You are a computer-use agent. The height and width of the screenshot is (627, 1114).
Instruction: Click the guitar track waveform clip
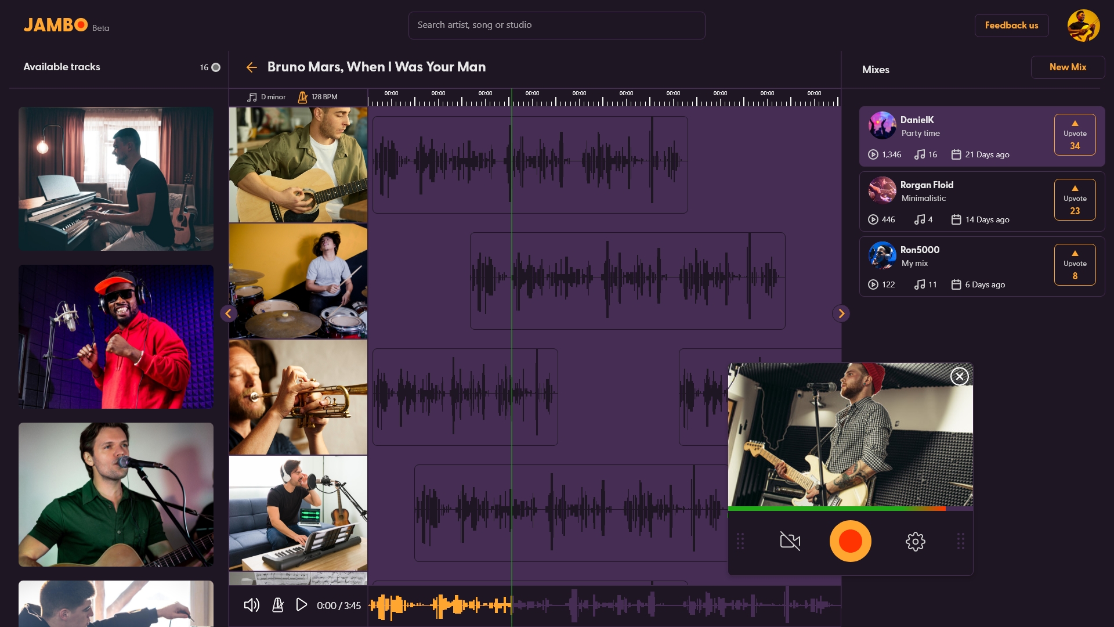click(530, 165)
